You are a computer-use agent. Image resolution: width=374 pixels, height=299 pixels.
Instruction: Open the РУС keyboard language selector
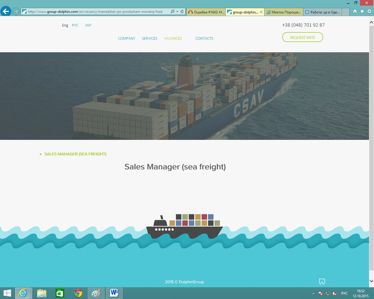pyautogui.click(x=344, y=293)
